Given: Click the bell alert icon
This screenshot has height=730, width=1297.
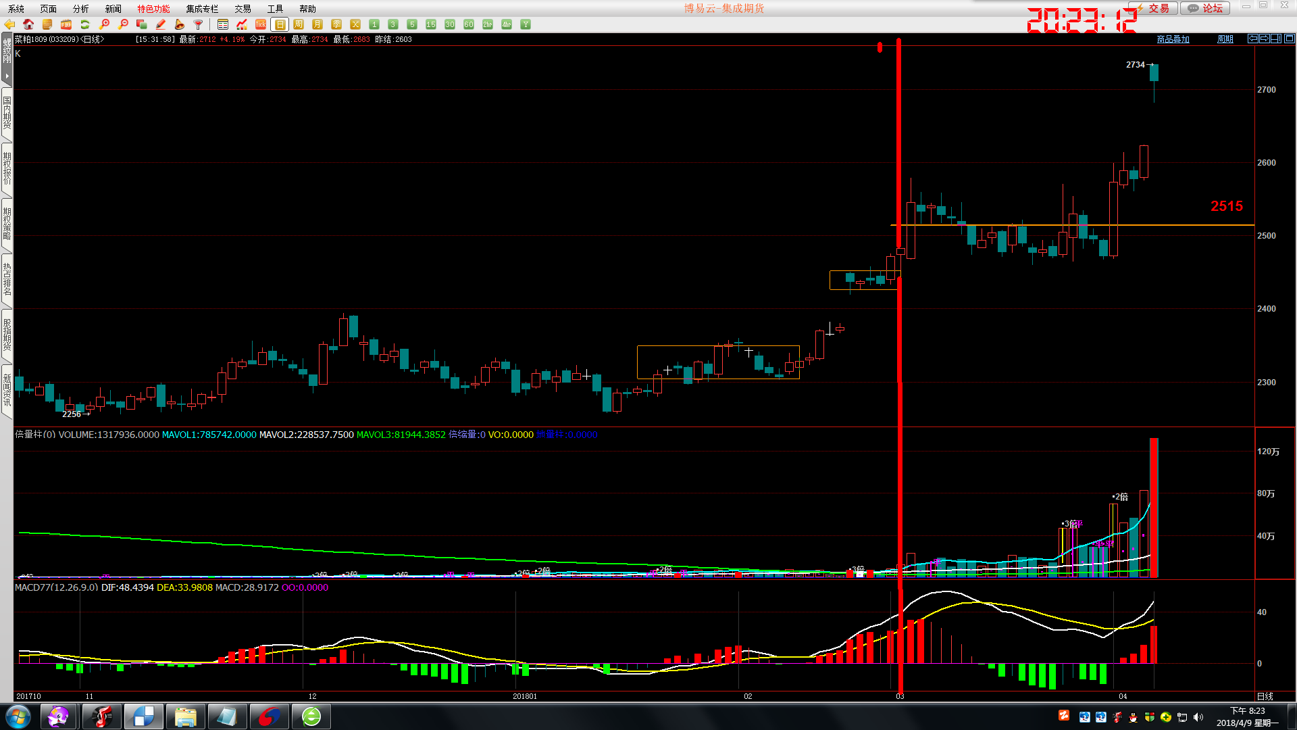Looking at the screenshot, I should point(180,24).
